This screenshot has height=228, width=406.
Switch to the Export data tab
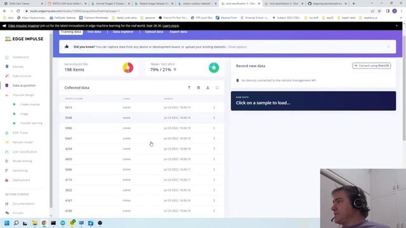[x=178, y=32]
